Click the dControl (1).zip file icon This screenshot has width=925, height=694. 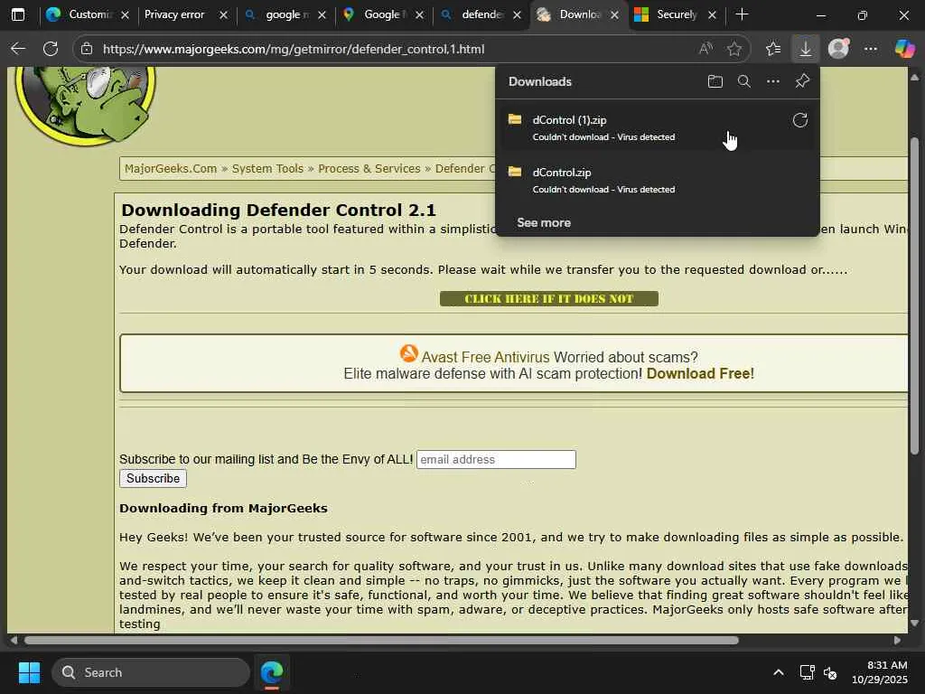(x=515, y=119)
